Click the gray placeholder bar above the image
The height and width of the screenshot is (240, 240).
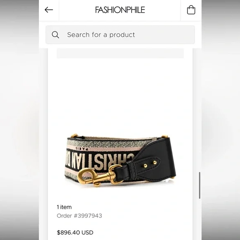[120, 53]
